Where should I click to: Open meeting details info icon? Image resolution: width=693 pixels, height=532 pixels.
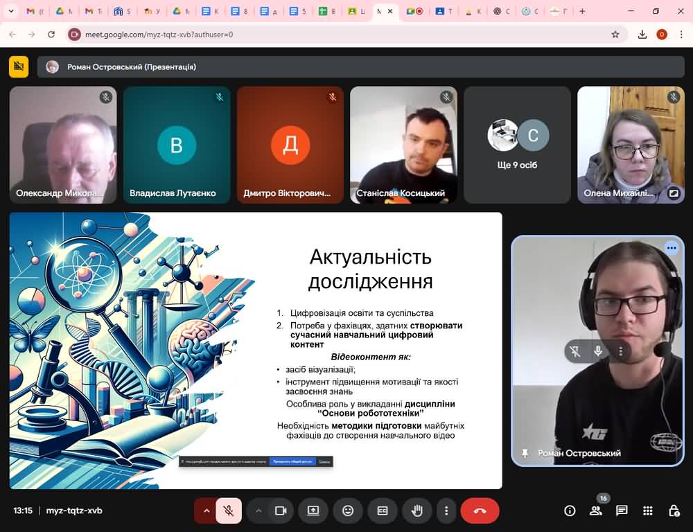[570, 511]
